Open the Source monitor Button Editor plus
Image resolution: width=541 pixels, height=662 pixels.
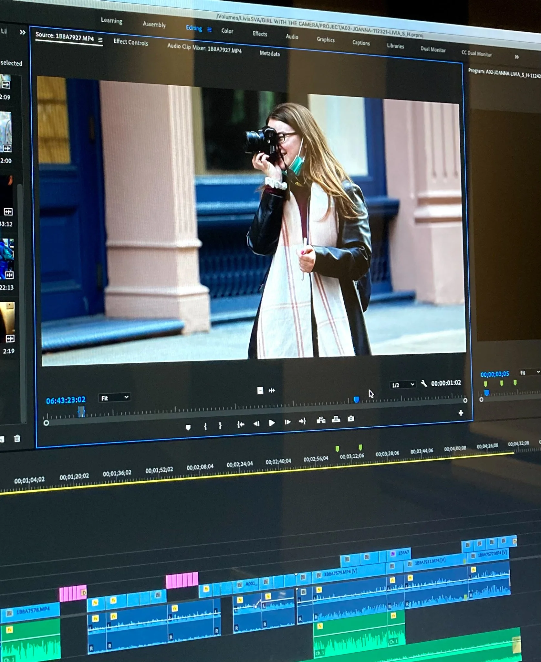click(x=461, y=413)
